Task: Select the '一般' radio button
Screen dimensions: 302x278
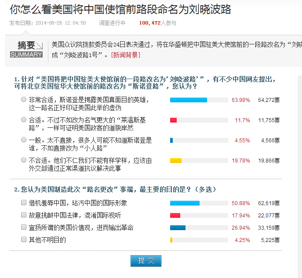Action: tap(24, 140)
